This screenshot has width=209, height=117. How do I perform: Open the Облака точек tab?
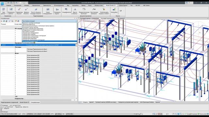(99, 6)
